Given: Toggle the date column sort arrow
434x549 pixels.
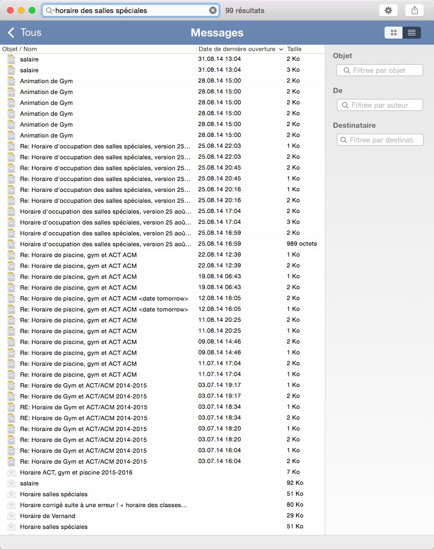Looking at the screenshot, I should pos(281,49).
